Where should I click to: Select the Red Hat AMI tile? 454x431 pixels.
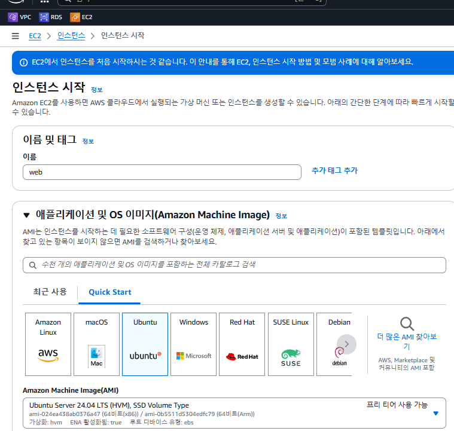[242, 344]
